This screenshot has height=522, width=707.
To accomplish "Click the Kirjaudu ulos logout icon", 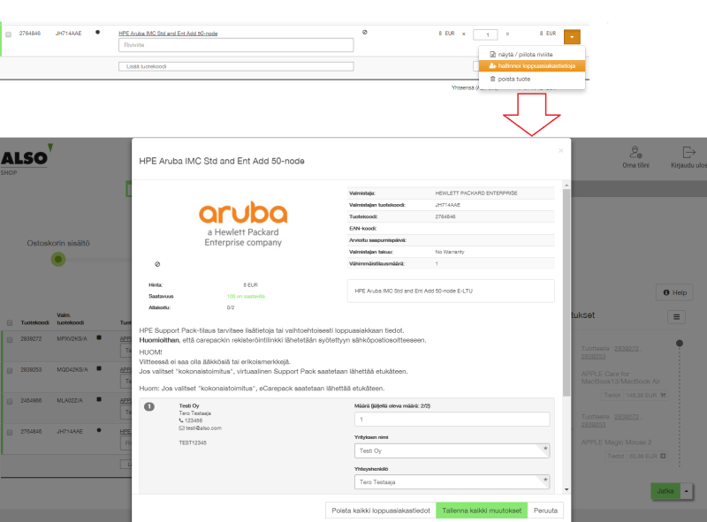I will point(688,153).
